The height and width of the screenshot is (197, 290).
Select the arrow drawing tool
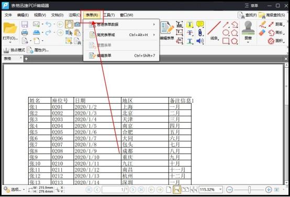(x=226, y=25)
